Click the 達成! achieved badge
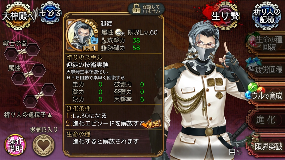 [152, 124]
